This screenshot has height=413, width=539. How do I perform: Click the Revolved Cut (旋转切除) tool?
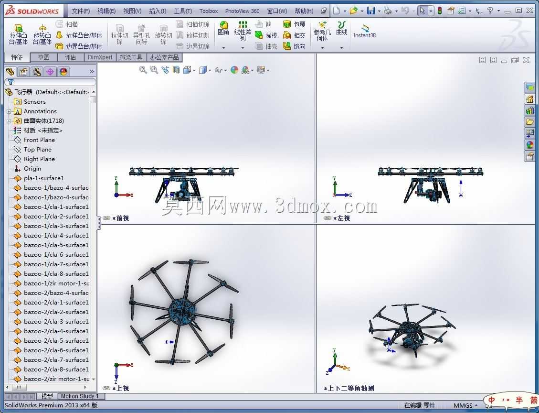point(163,34)
